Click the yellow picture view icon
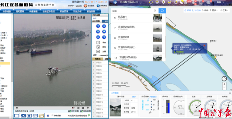232x119 pixels. (41, 116)
